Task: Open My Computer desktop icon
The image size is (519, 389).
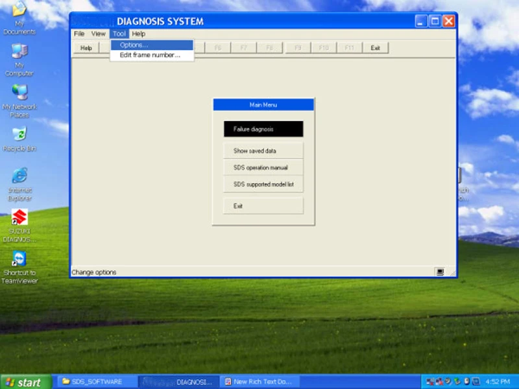Action: pyautogui.click(x=19, y=60)
